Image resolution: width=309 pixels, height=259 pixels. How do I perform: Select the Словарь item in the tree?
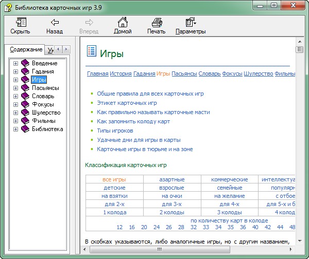(x=43, y=96)
